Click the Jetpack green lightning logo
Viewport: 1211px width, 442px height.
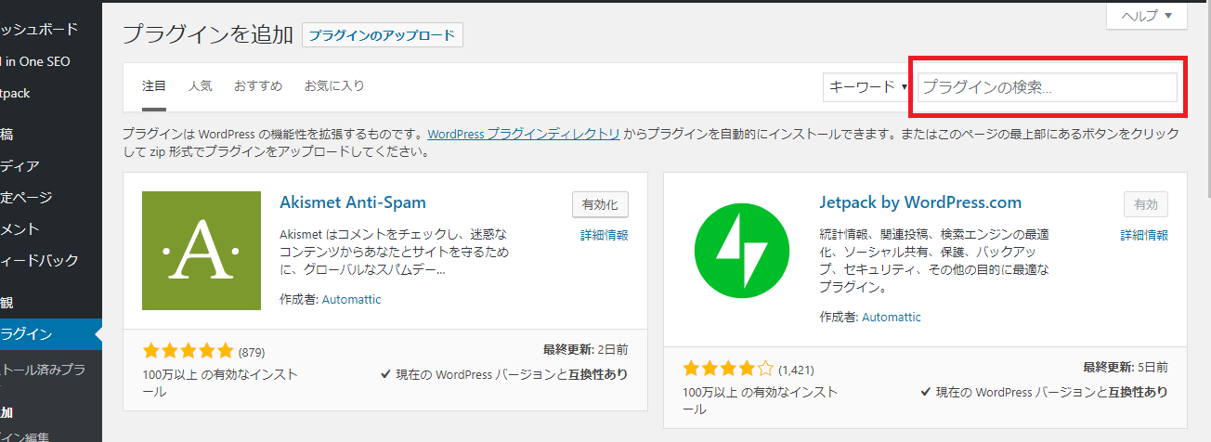click(742, 252)
